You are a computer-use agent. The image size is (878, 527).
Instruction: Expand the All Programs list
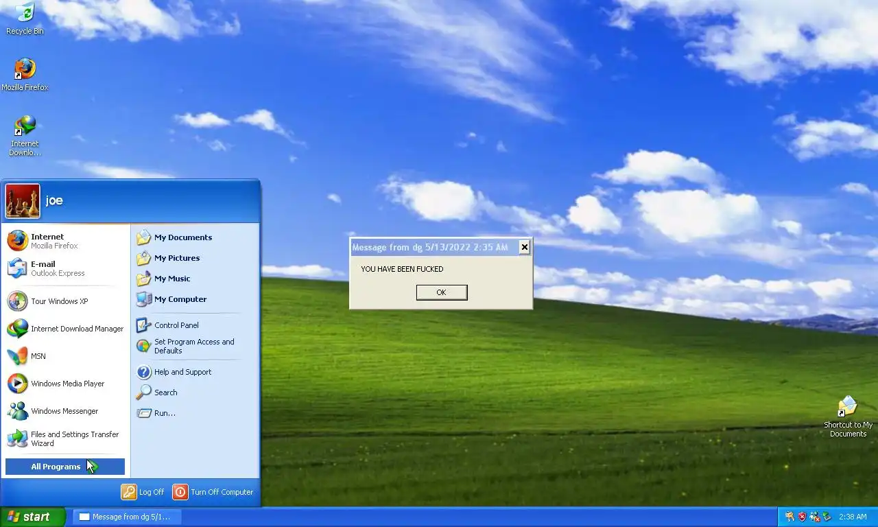point(65,467)
